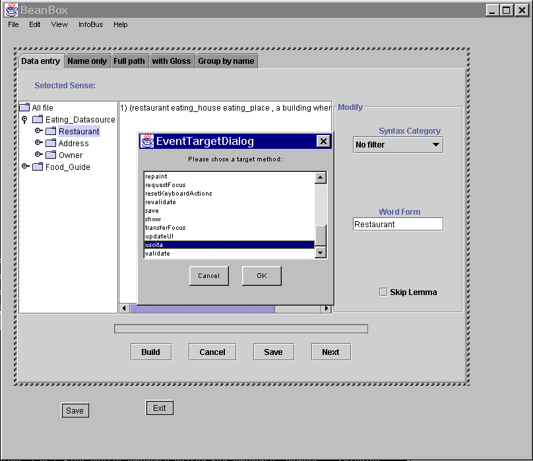Click the Java icon in EventTargetDialog title bar
Image resolution: width=533 pixels, height=461 pixels.
(147, 141)
